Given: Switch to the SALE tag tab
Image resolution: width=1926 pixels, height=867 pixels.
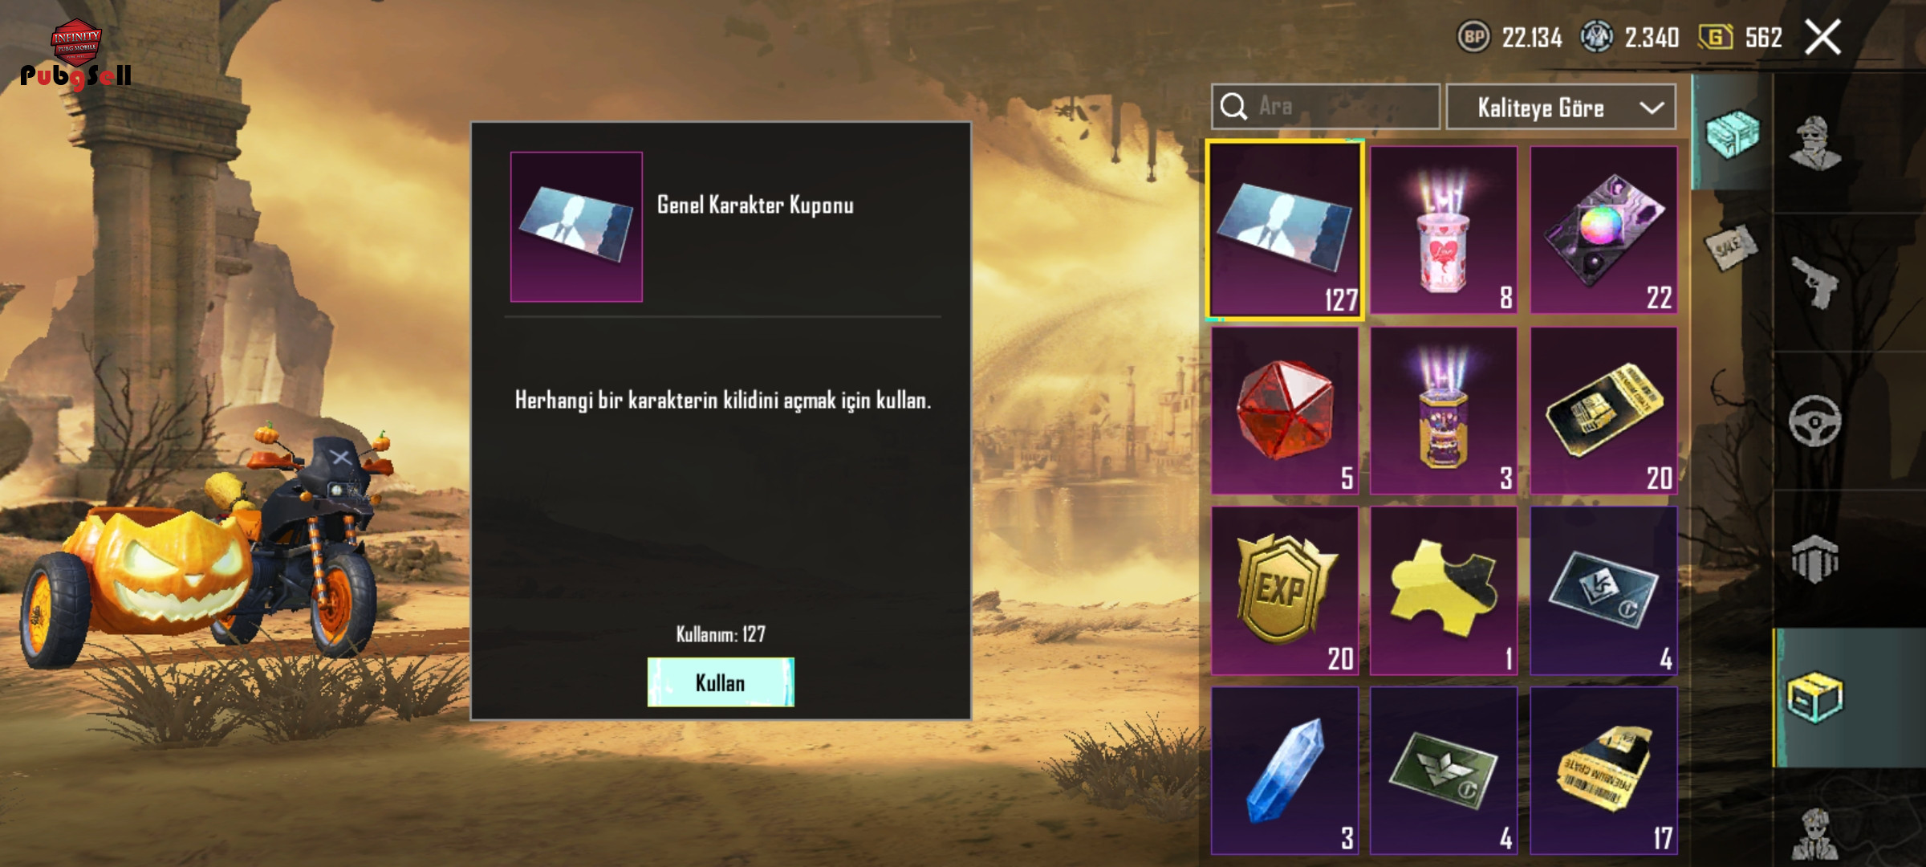Looking at the screenshot, I should tap(1729, 247).
